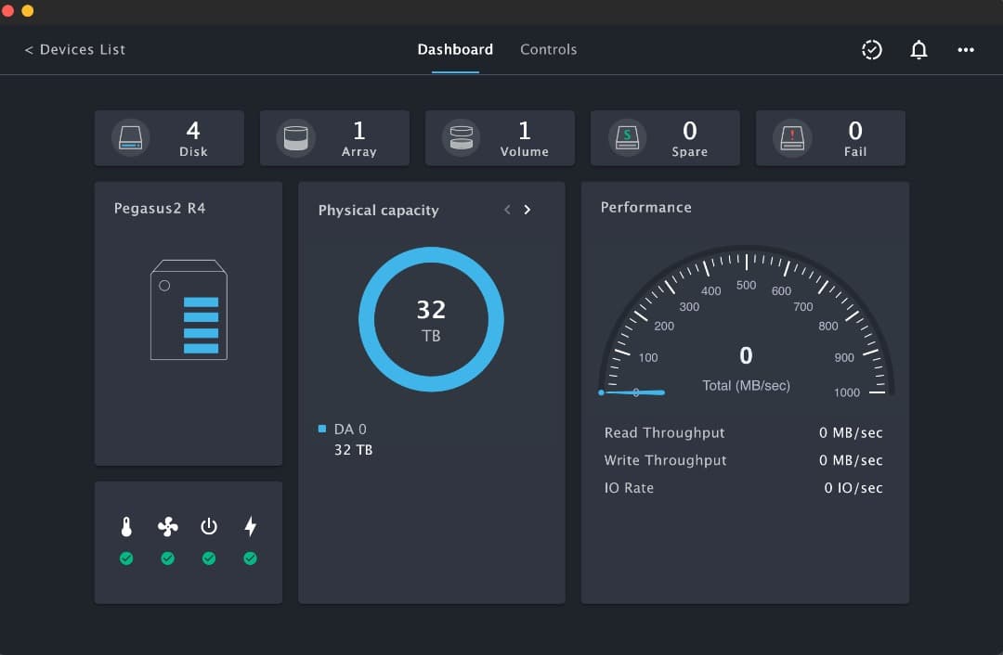Click the fan status icon

click(167, 527)
